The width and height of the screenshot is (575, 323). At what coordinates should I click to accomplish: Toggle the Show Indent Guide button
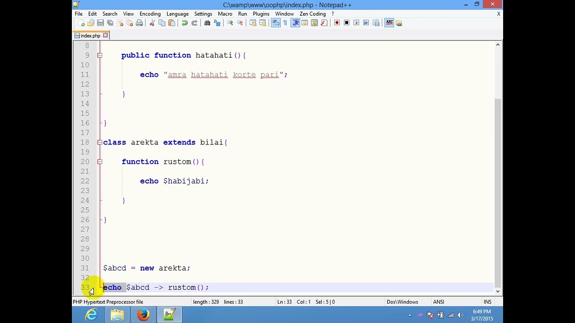coord(295,23)
